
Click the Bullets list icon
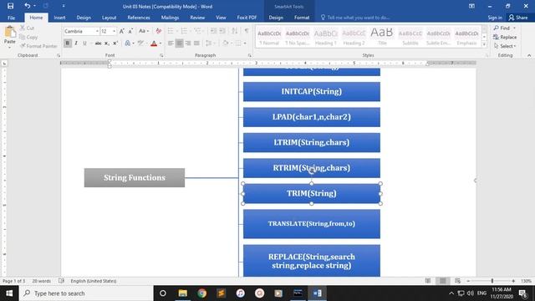pos(171,31)
